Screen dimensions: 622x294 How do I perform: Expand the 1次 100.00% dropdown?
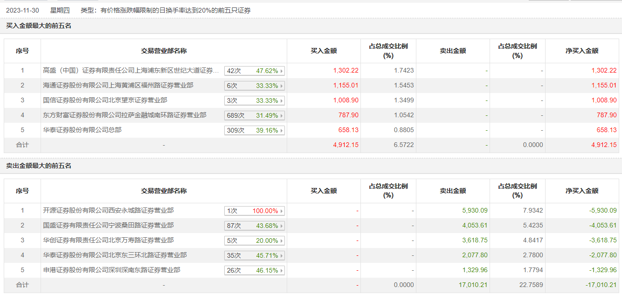coord(255,211)
